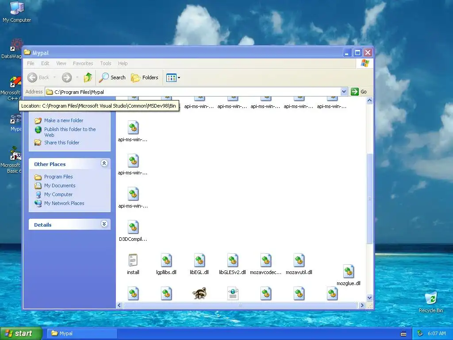
Task: Select the Microsoft Basic 6 desktop shortcut
Action: click(x=11, y=160)
